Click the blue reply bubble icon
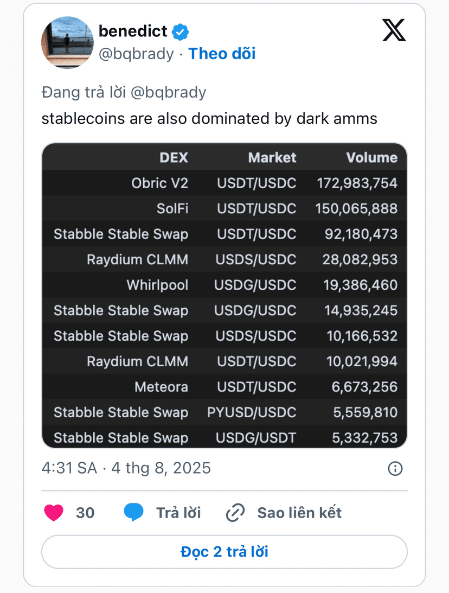This screenshot has width=449, height=593. pyautogui.click(x=134, y=513)
